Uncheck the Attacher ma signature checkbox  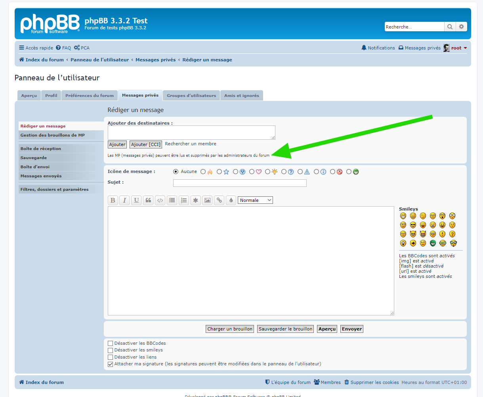coord(111,364)
